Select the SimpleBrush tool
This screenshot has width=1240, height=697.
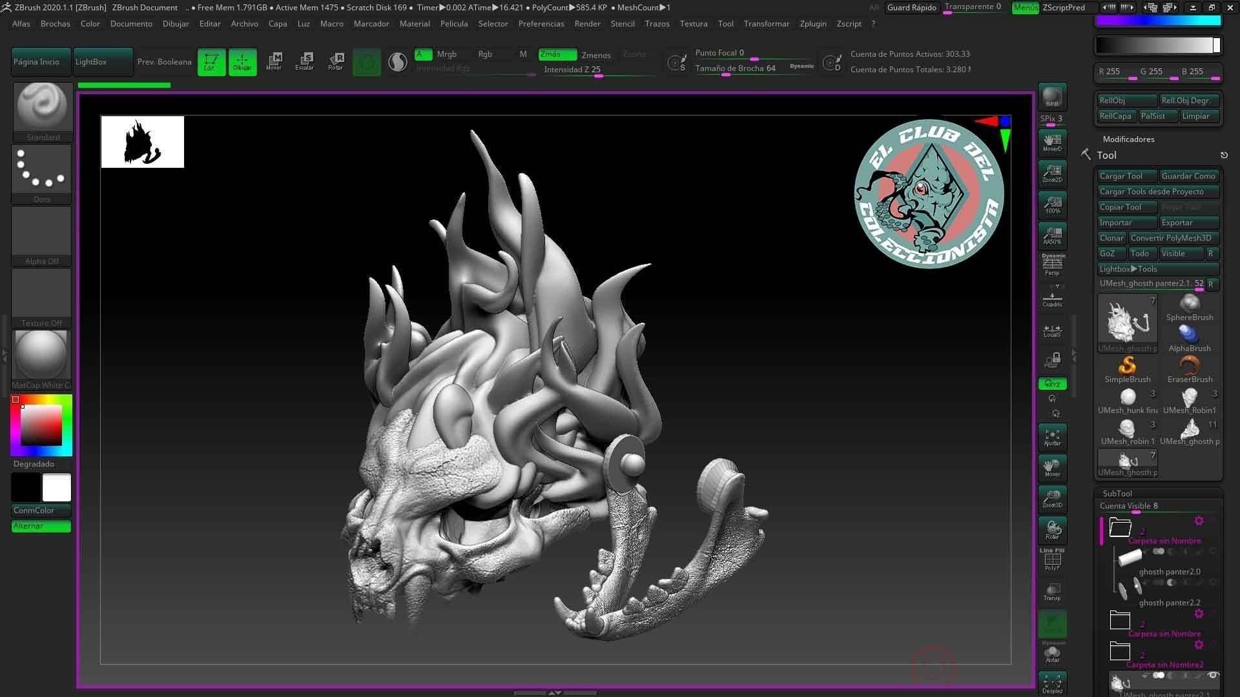click(1127, 370)
